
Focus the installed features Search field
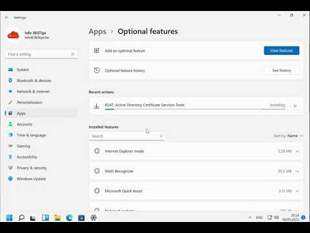pyautogui.click(x=127, y=136)
